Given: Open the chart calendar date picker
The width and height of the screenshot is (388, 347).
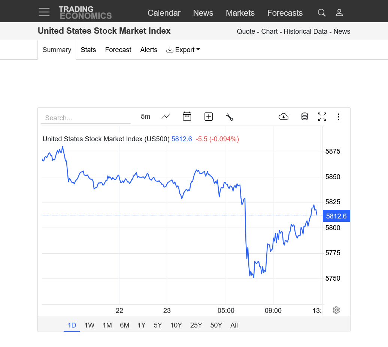Looking at the screenshot, I should coord(187,116).
